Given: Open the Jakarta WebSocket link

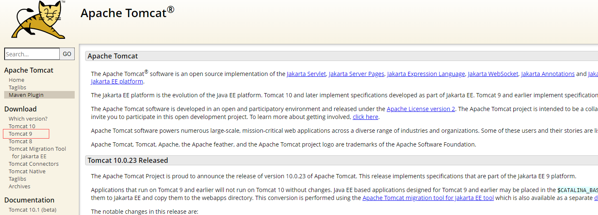Looking at the screenshot, I should click(x=493, y=74).
